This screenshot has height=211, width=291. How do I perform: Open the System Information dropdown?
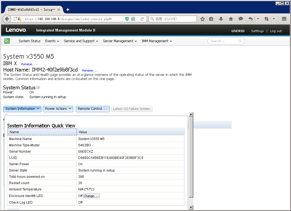(x=22, y=109)
